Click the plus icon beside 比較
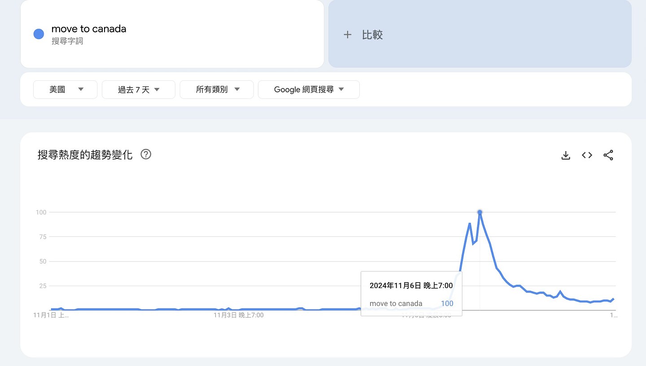The width and height of the screenshot is (646, 366). click(347, 35)
